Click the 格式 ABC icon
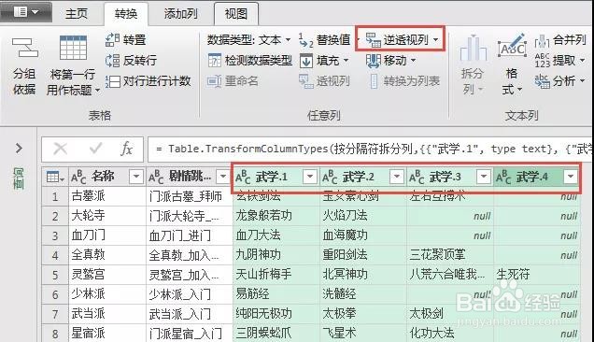 pos(512,47)
